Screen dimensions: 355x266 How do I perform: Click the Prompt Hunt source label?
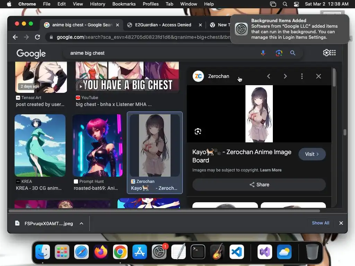pos(92,181)
